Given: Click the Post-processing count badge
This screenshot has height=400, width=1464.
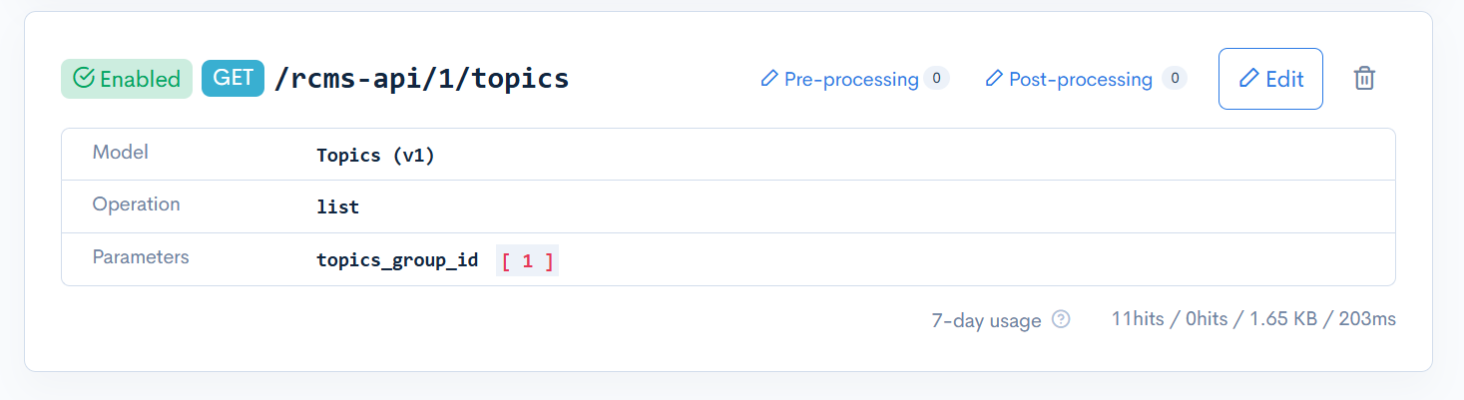Looking at the screenshot, I should [x=1175, y=79].
